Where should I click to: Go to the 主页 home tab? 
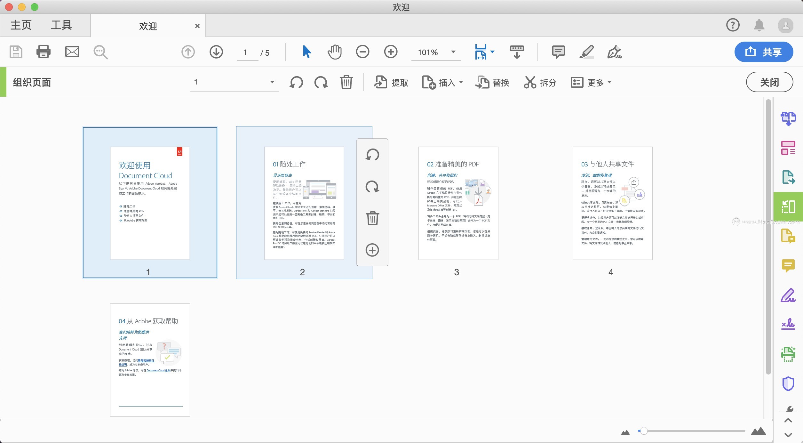pyautogui.click(x=21, y=25)
